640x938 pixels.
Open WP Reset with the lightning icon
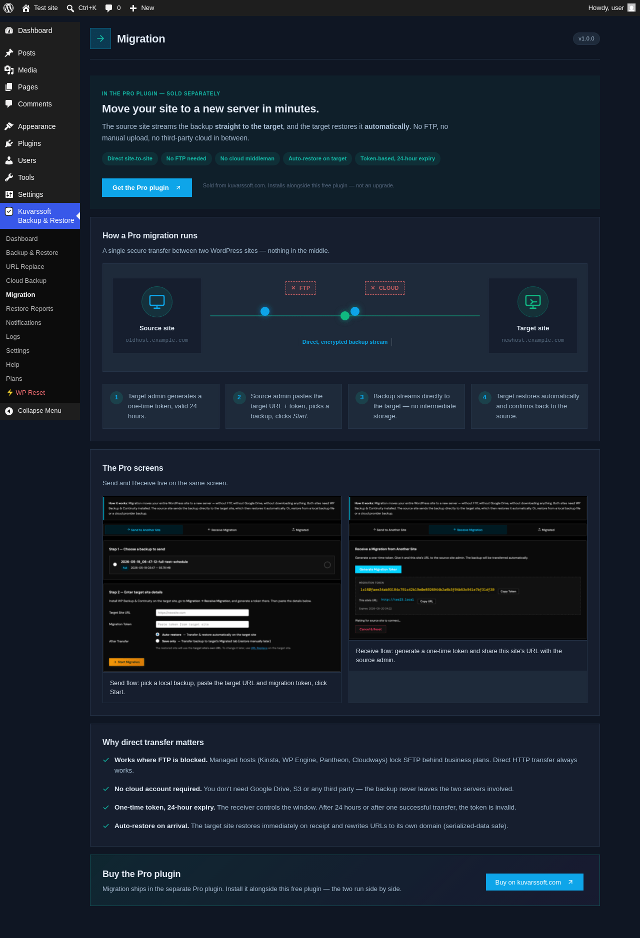[x=25, y=393]
